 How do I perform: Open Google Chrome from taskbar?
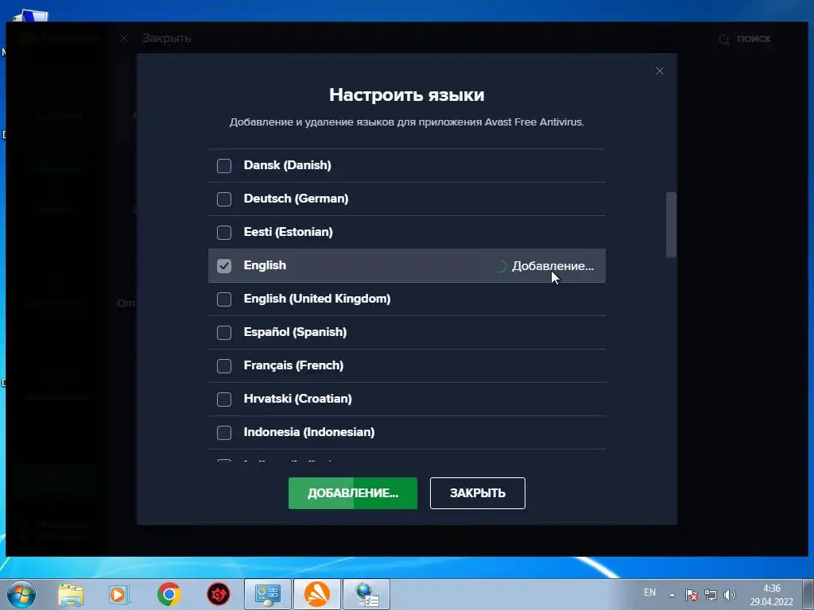(x=169, y=594)
